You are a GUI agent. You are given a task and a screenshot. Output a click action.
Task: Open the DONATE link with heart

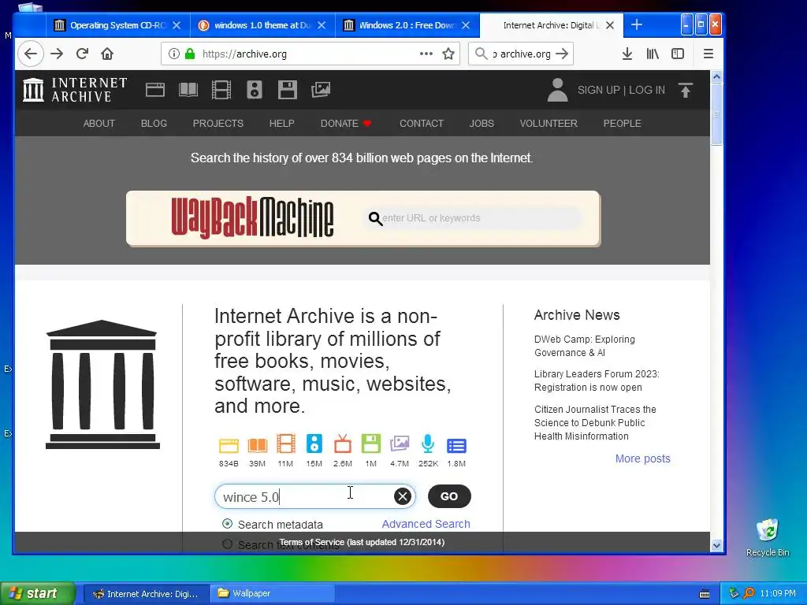click(346, 124)
